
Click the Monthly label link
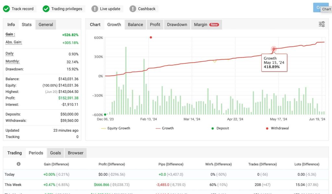(x=13, y=61)
